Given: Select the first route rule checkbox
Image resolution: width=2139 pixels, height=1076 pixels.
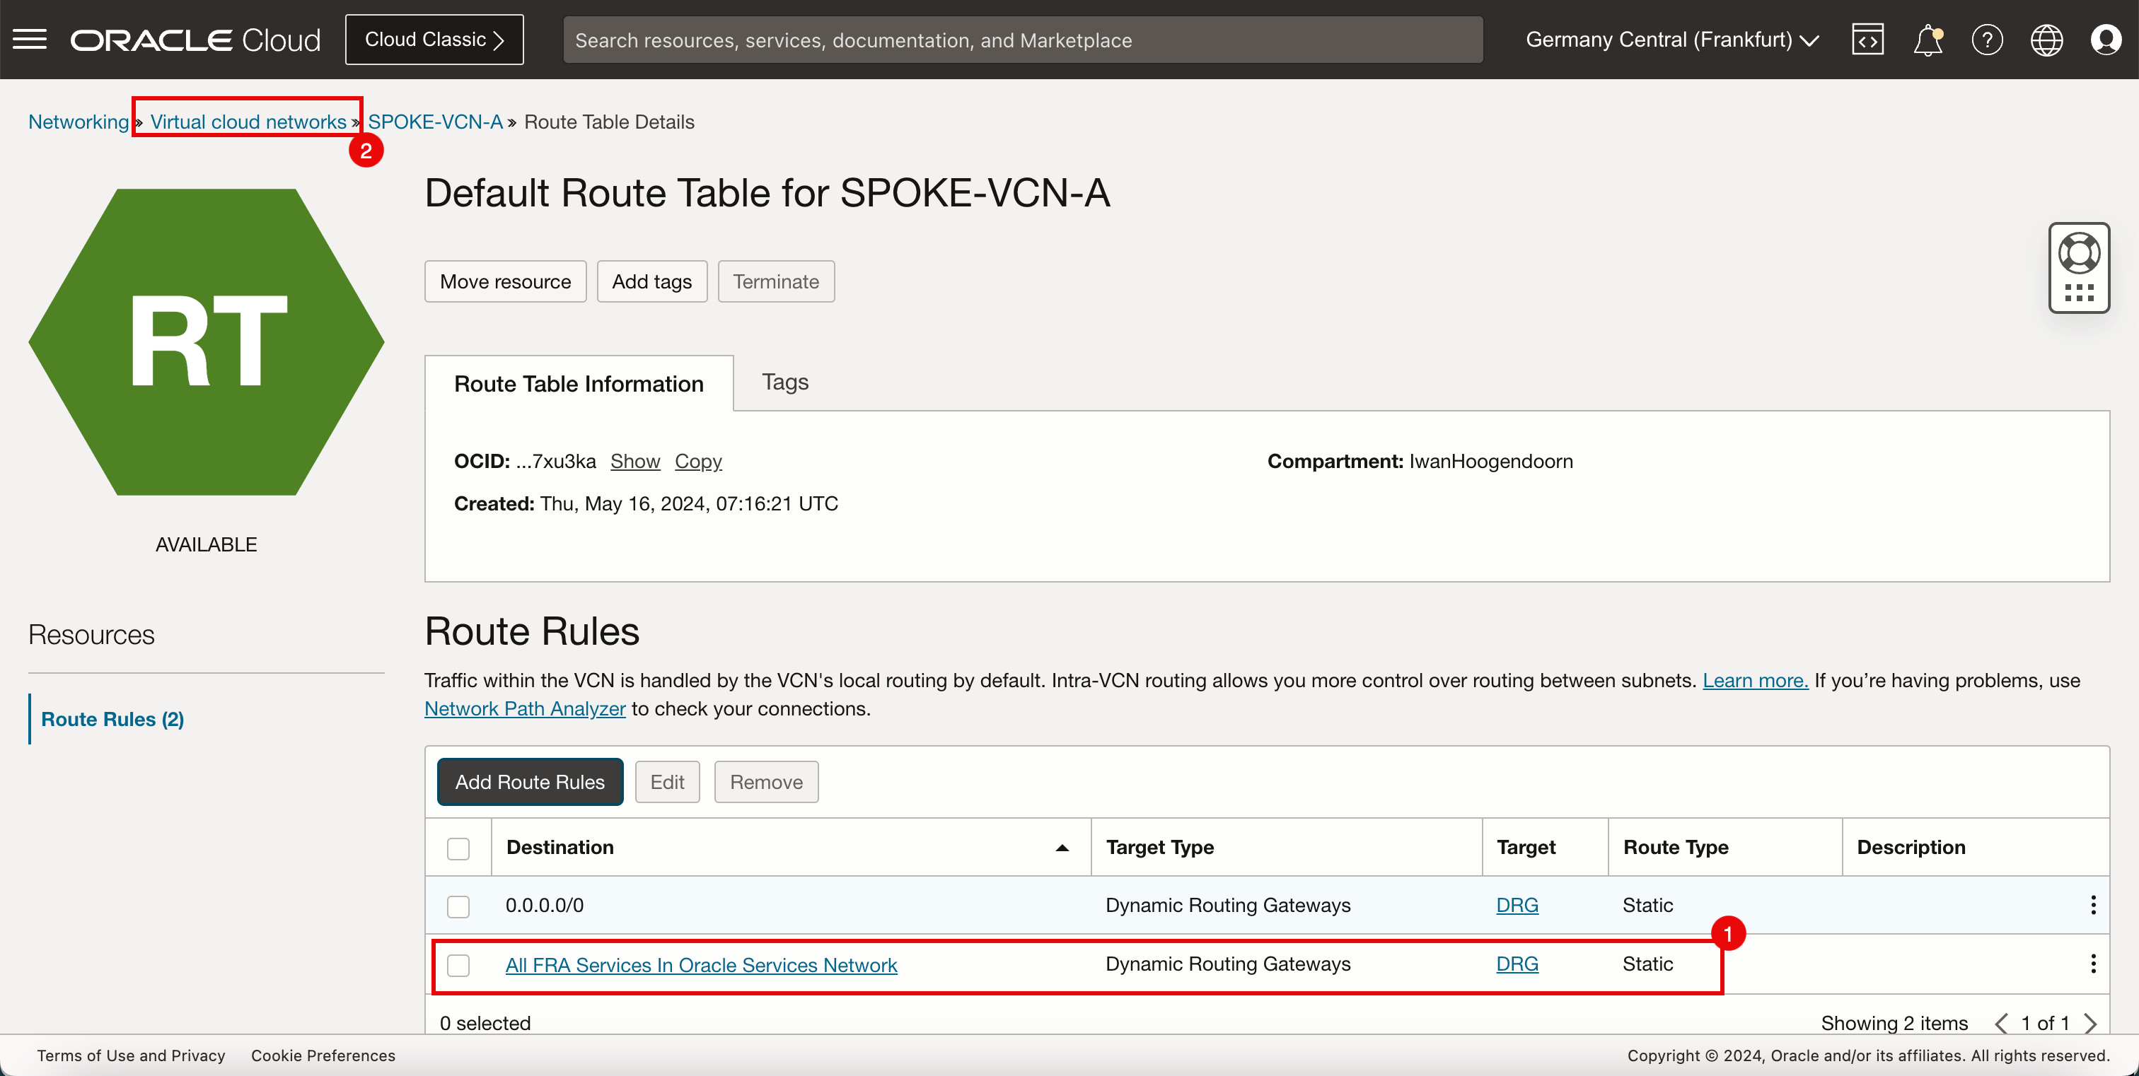Looking at the screenshot, I should tap(458, 906).
